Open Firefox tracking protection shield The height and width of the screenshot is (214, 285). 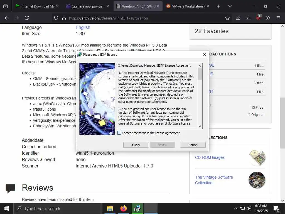pyautogui.click(x=56, y=18)
